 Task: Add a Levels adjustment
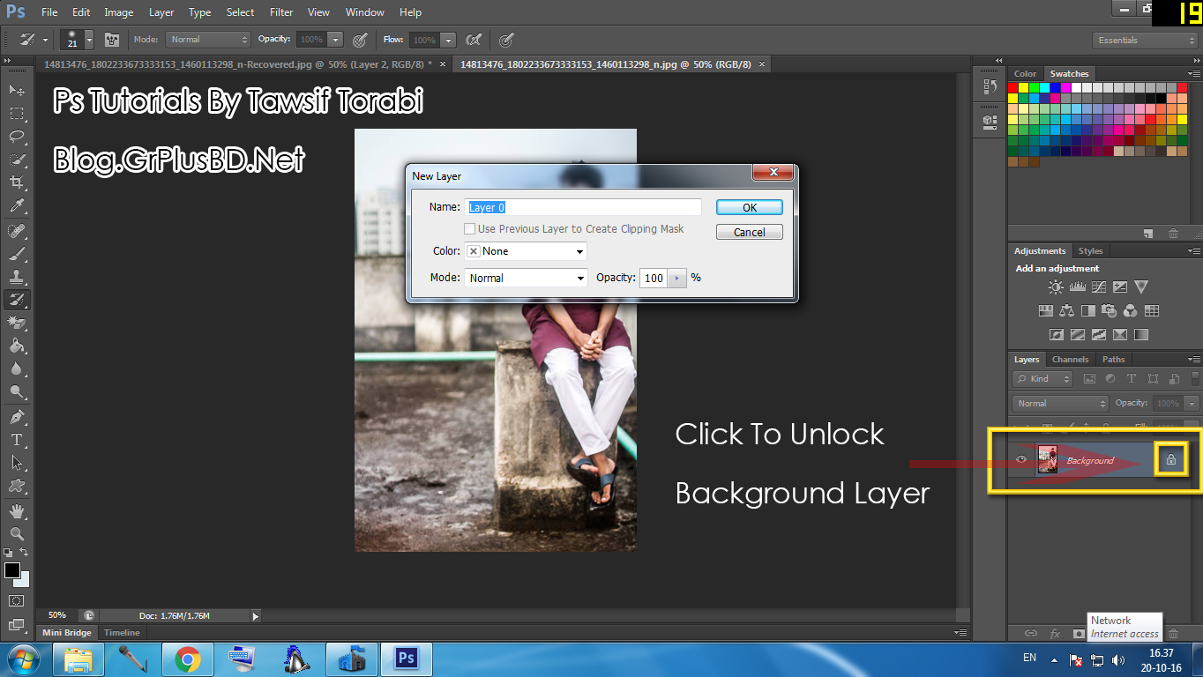pos(1077,286)
